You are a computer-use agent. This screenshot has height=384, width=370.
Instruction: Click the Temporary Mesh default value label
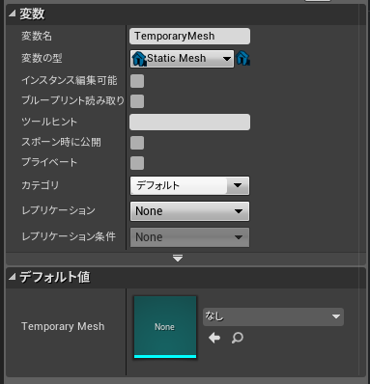[x=63, y=326]
